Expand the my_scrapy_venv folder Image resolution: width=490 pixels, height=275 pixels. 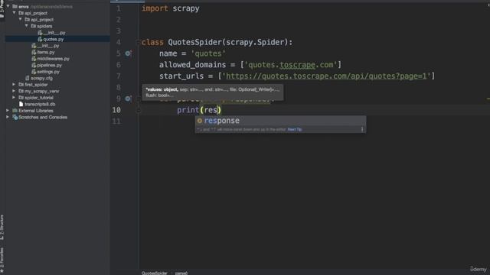[x=14, y=91]
